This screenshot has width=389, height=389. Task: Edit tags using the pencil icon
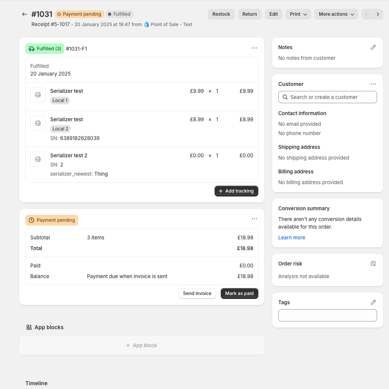click(373, 302)
